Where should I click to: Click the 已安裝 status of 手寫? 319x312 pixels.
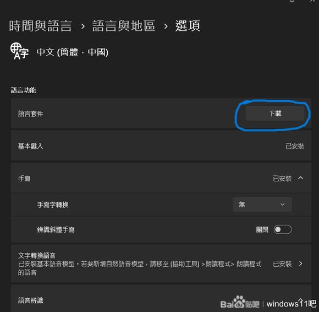pos(282,179)
